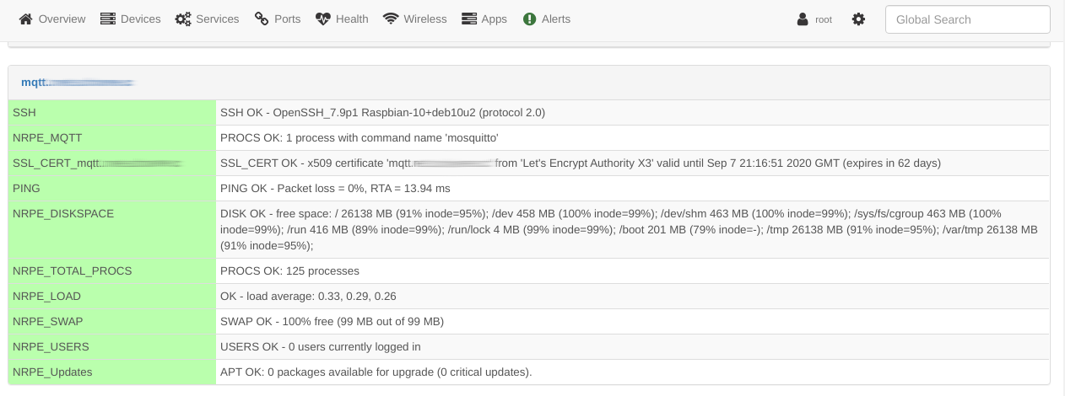The width and height of the screenshot is (1065, 396).
Task: Expand the Devices menu
Action: [x=130, y=19]
